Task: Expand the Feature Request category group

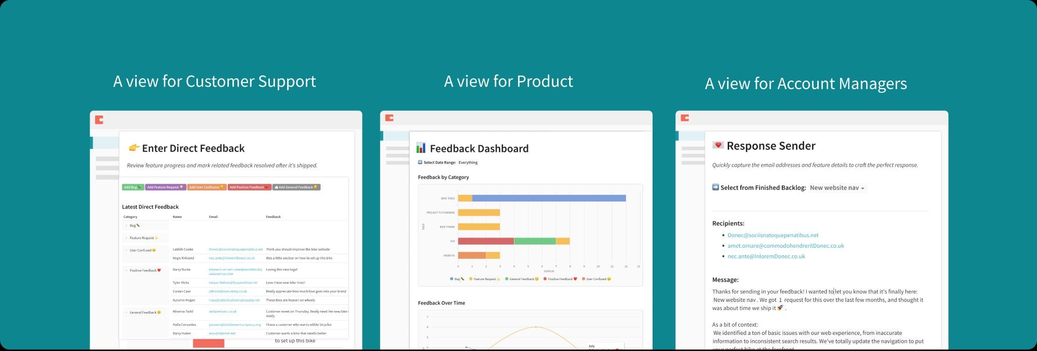Action: pos(126,238)
